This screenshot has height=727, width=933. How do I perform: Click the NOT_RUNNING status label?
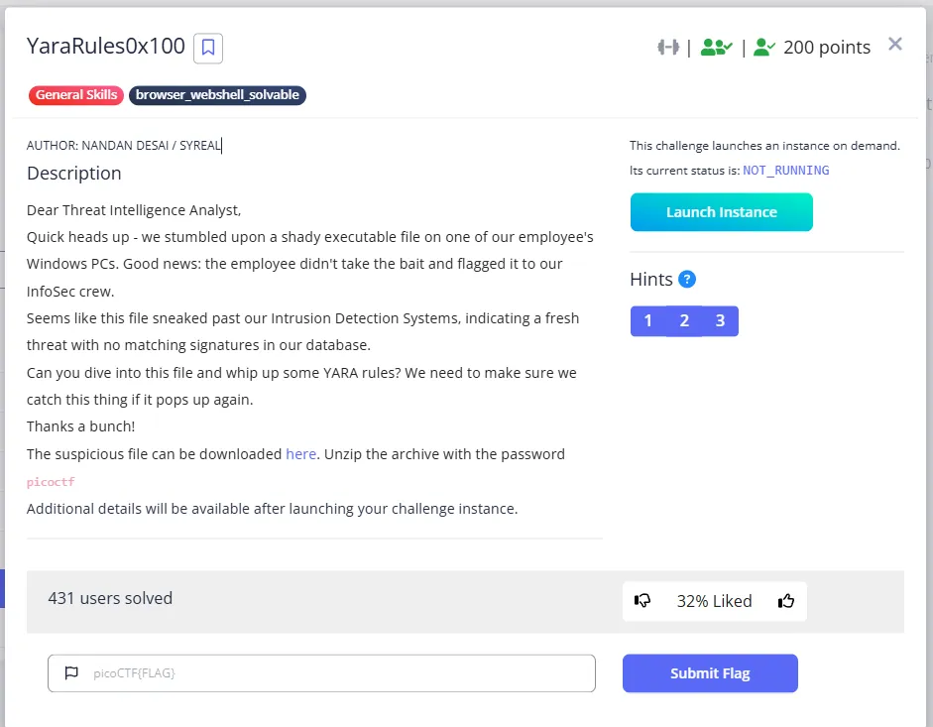click(785, 171)
